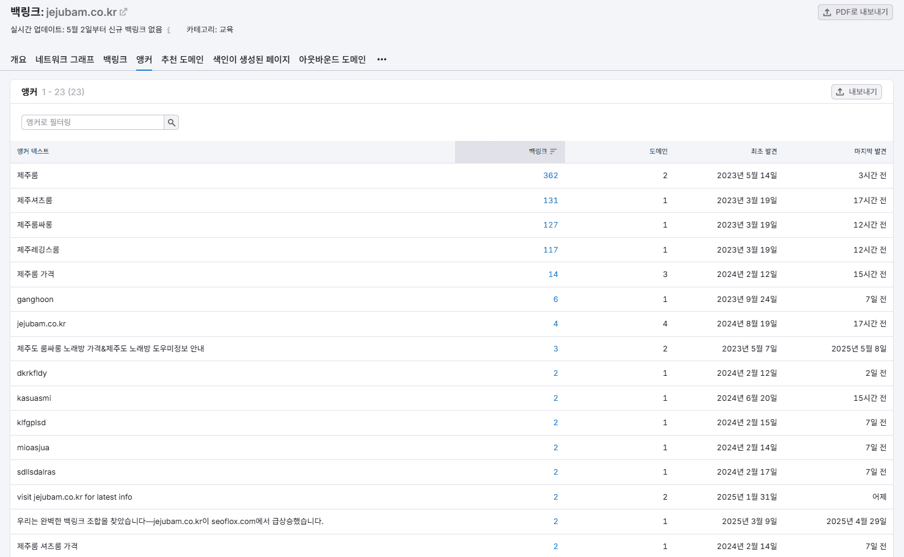Click the 카테고리: 교육 label
Viewport: 904px width, 557px height.
tap(210, 29)
